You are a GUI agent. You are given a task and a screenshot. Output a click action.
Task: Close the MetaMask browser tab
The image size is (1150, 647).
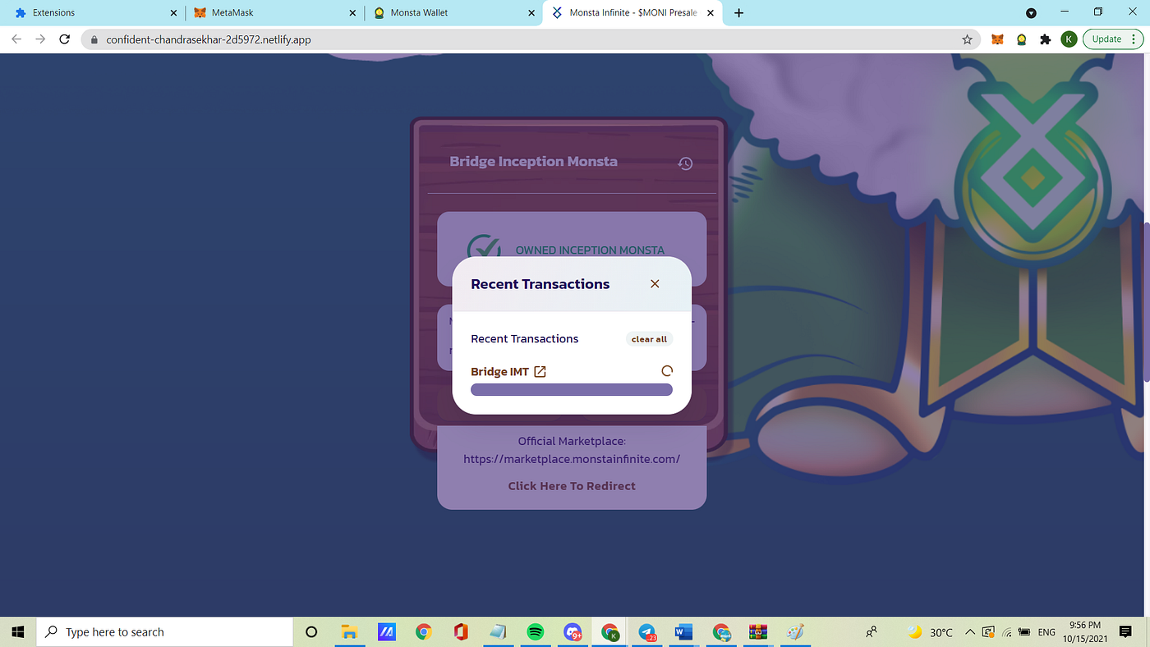pyautogui.click(x=352, y=13)
